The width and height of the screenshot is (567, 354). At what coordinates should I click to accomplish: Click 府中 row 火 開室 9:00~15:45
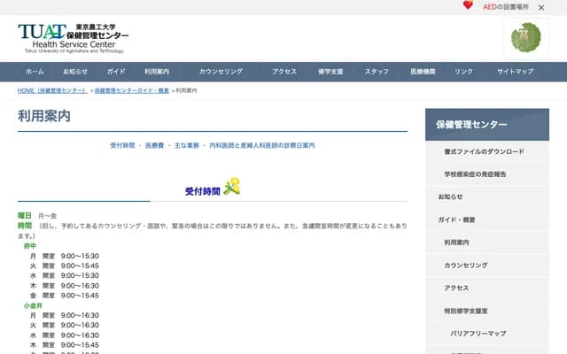coord(65,265)
